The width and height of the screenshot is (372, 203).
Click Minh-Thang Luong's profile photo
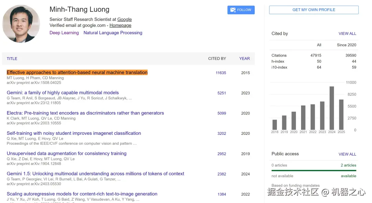click(21, 24)
